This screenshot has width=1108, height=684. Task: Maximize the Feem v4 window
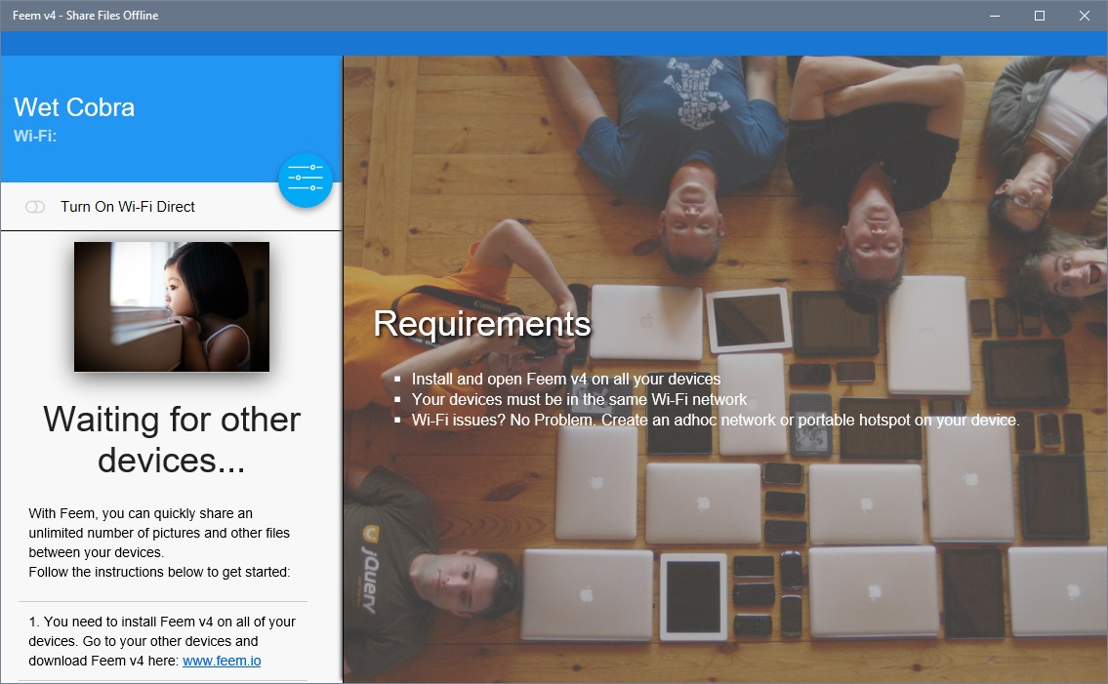(1039, 16)
